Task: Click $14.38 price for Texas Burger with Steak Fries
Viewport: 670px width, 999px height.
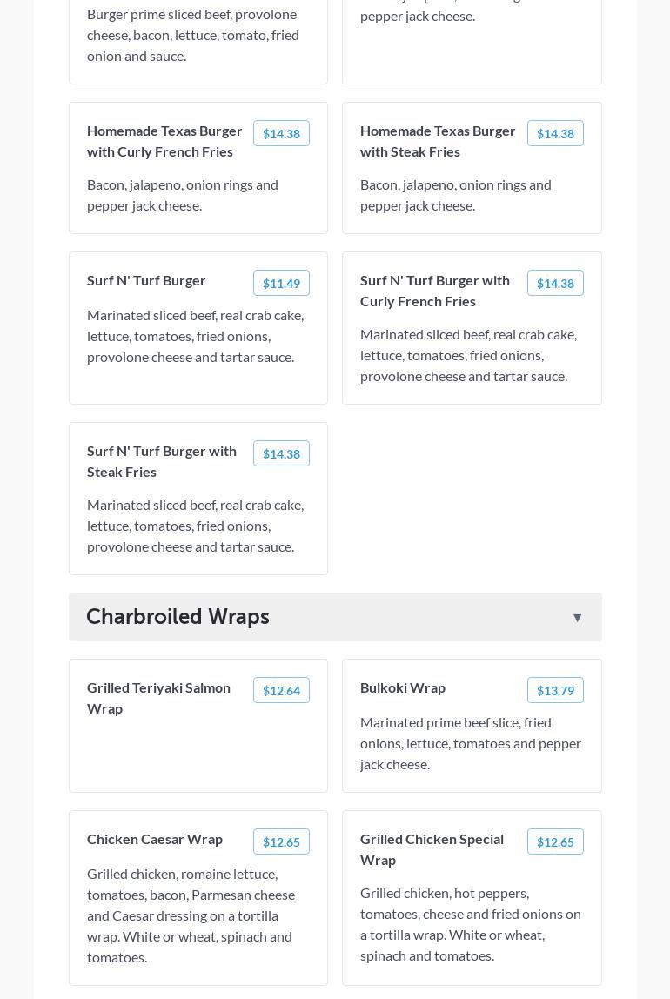Action: click(x=555, y=133)
